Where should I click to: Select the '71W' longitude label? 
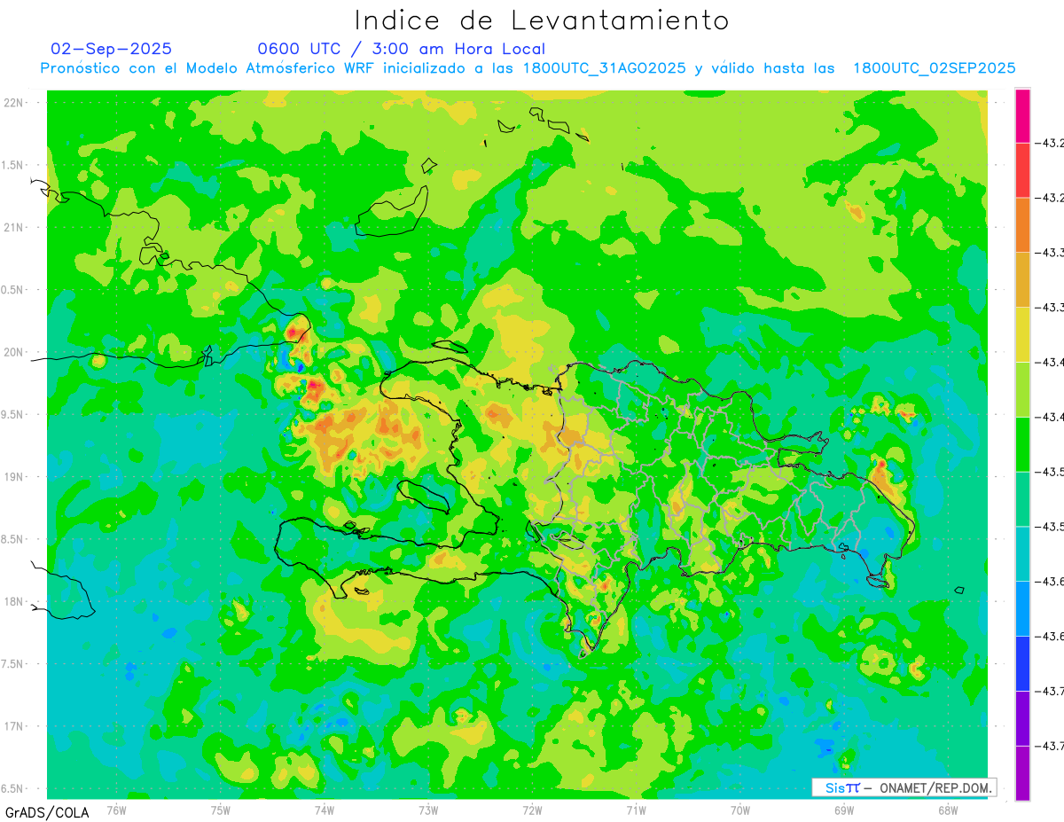tap(636, 810)
